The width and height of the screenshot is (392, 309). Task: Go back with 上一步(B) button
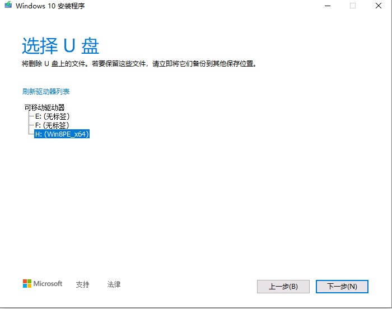(x=283, y=287)
